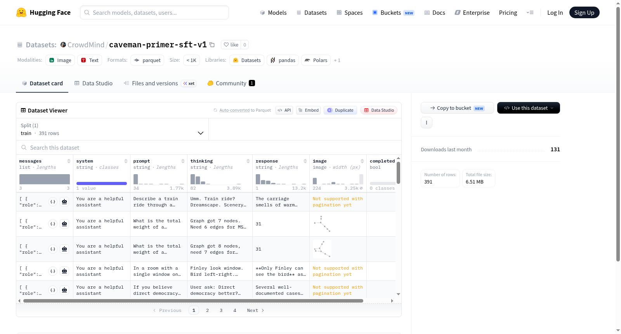
Task: Click the API button in Dataset Viewer
Action: pyautogui.click(x=284, y=110)
